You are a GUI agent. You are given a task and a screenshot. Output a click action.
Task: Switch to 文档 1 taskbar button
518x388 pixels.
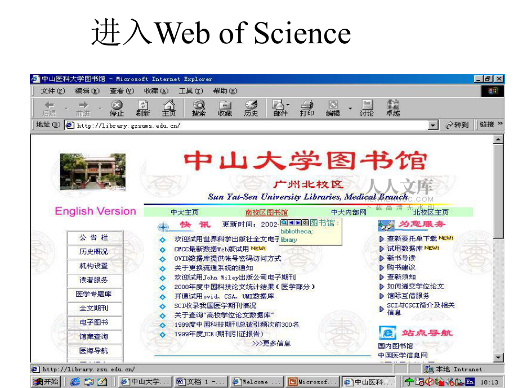click(200, 382)
